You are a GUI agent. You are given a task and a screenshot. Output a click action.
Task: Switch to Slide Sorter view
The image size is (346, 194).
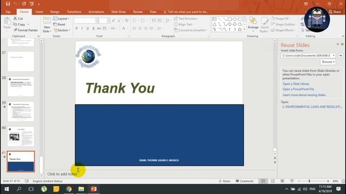coord(272,181)
